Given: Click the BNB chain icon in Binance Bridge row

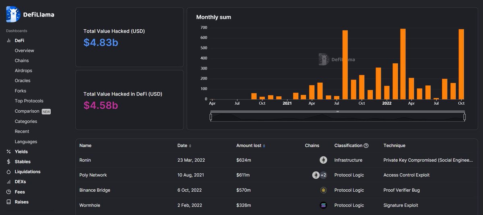Looking at the screenshot, I should (323, 190).
